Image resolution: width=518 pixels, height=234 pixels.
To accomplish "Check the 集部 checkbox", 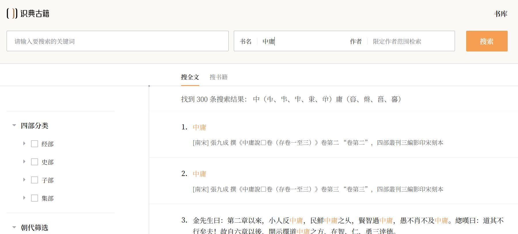I will 35,198.
